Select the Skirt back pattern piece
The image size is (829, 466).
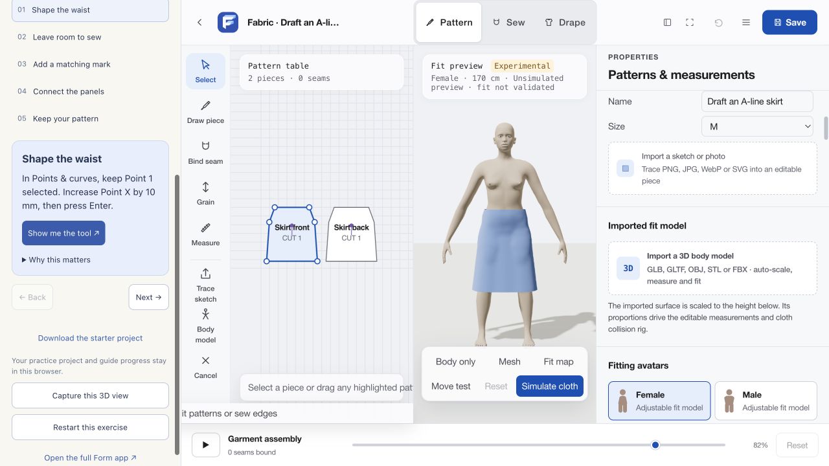(x=351, y=234)
